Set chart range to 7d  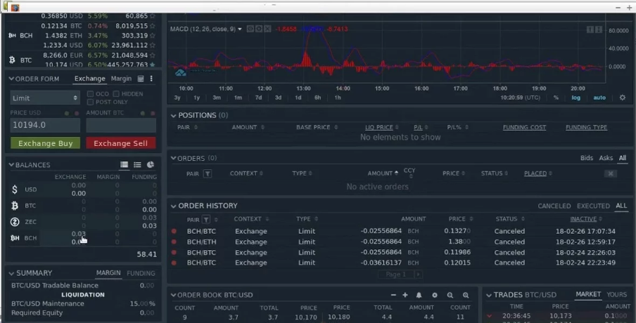pyautogui.click(x=258, y=98)
